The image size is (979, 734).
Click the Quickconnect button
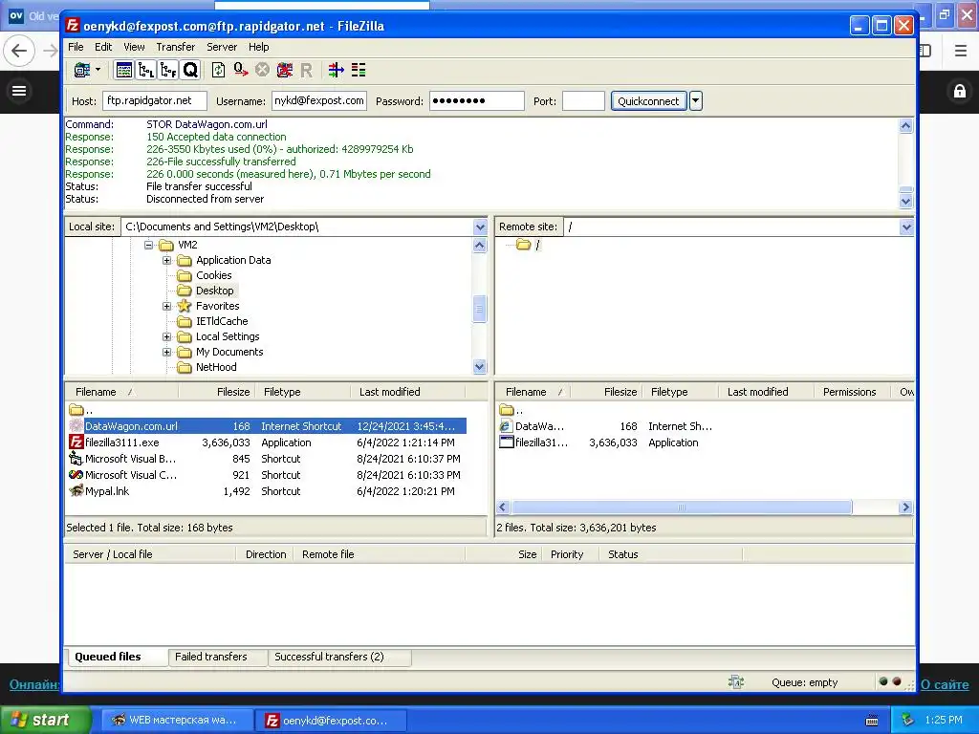point(648,101)
